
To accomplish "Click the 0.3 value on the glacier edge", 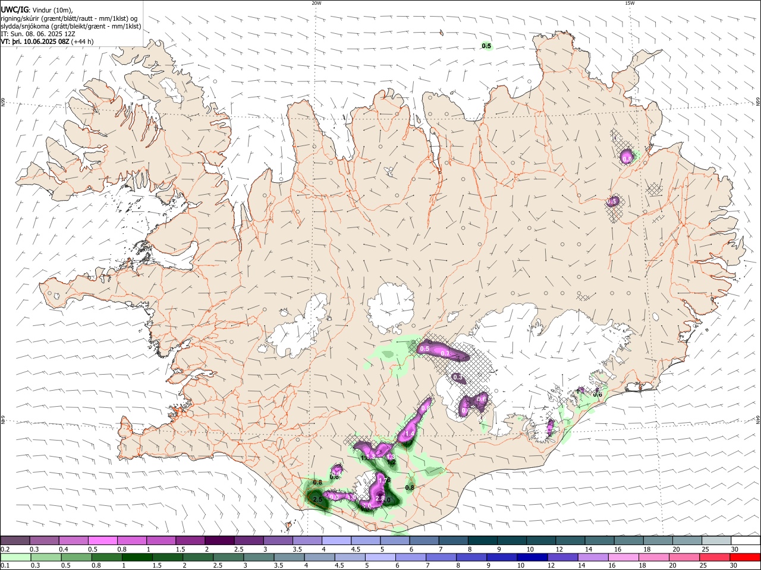I will point(458,377).
